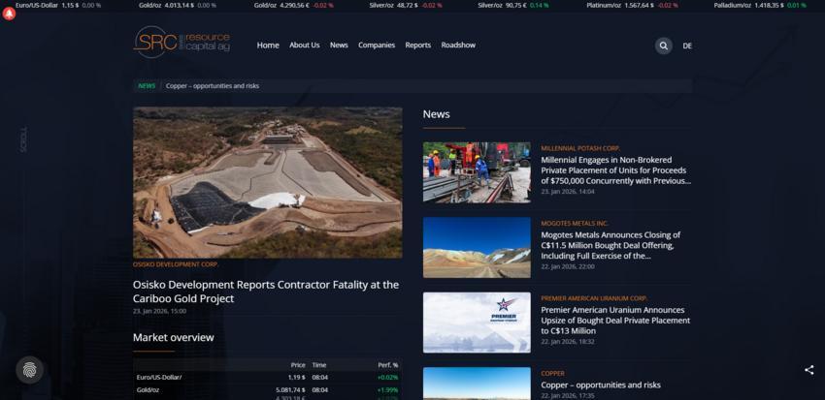Open the News menu item
Screen dimensions: 825x400
(339, 46)
